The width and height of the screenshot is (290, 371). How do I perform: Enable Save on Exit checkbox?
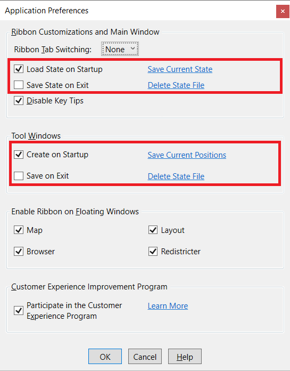point(19,176)
